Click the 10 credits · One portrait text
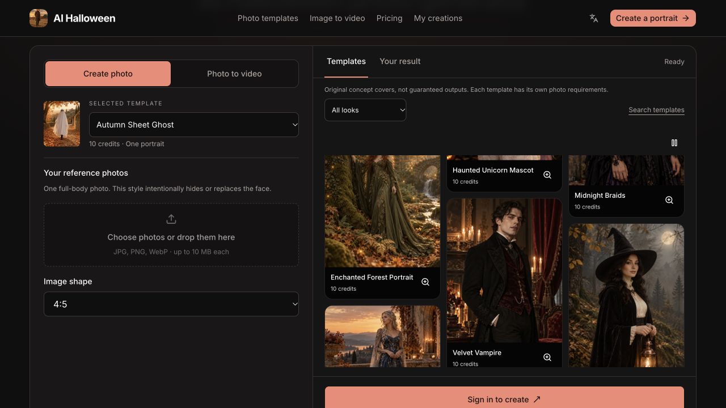726x408 pixels. click(126, 144)
